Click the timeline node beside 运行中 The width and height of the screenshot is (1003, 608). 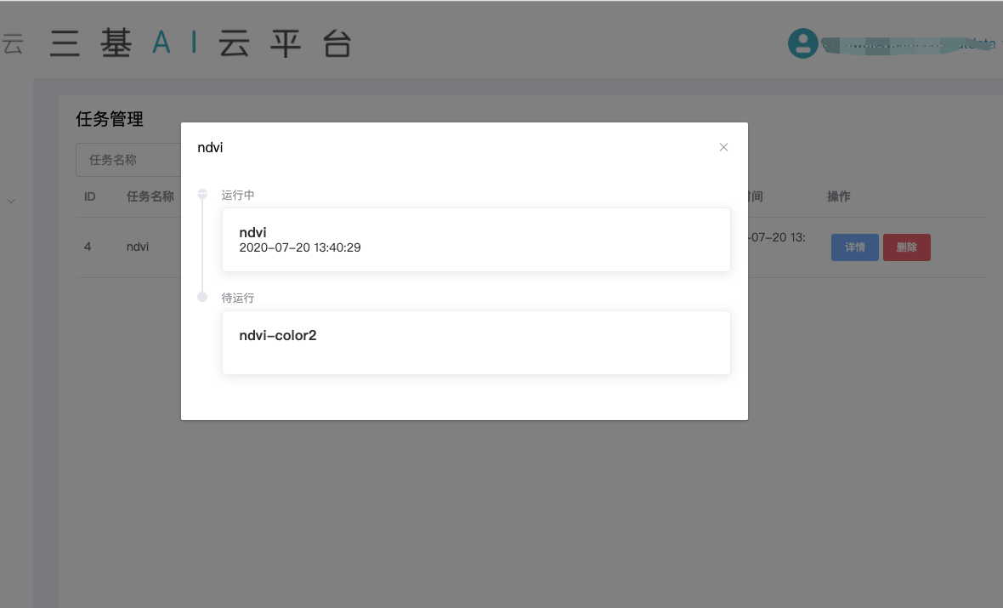pyautogui.click(x=202, y=195)
